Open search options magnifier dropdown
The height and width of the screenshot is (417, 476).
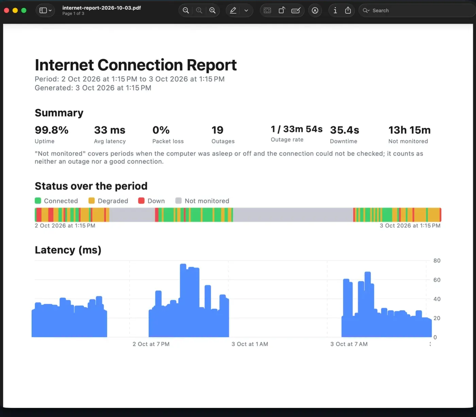pyautogui.click(x=366, y=11)
